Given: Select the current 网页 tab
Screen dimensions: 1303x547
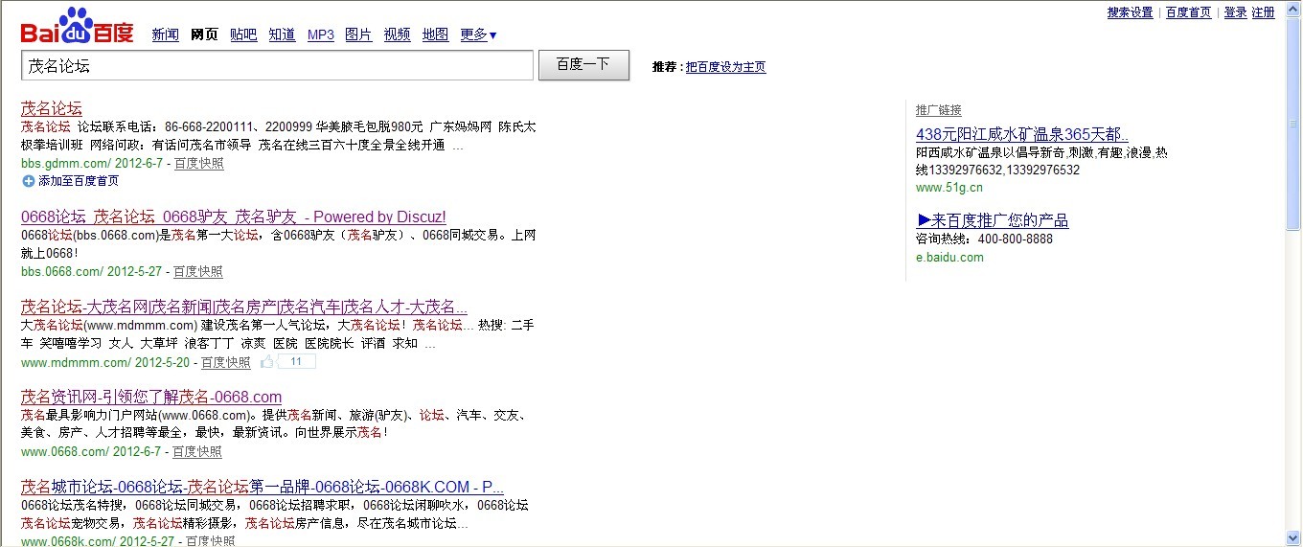Looking at the screenshot, I should [x=204, y=34].
